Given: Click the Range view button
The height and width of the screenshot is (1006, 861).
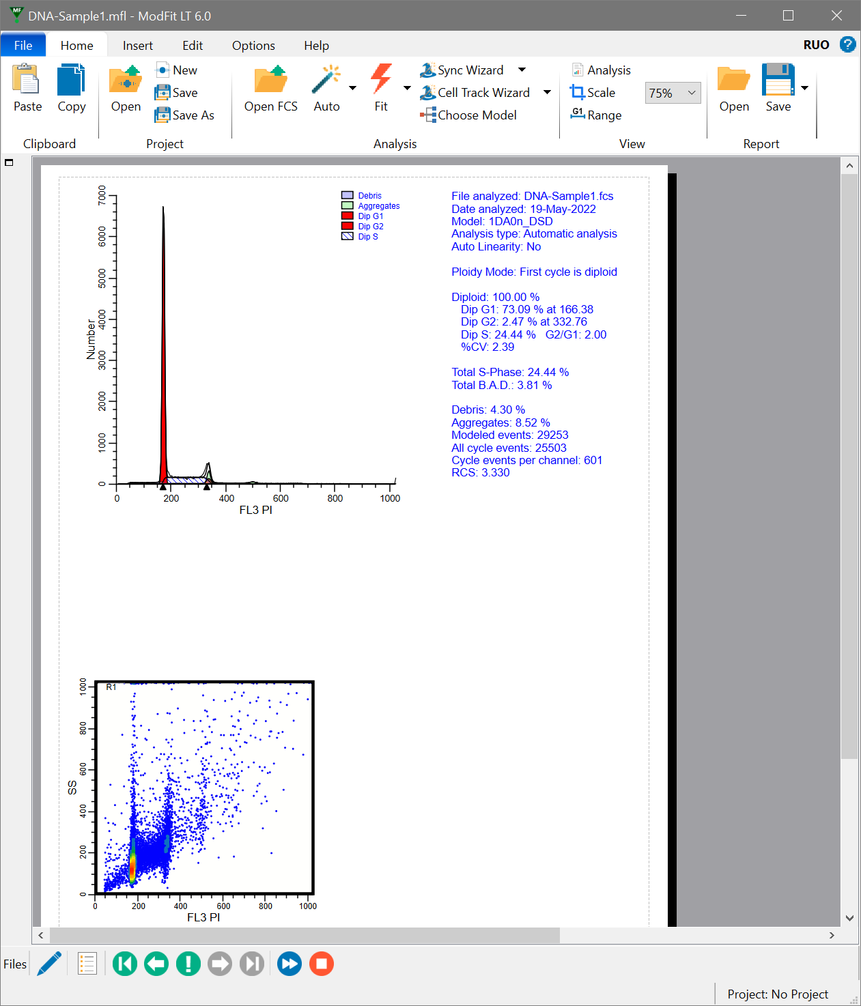Looking at the screenshot, I should coord(596,115).
